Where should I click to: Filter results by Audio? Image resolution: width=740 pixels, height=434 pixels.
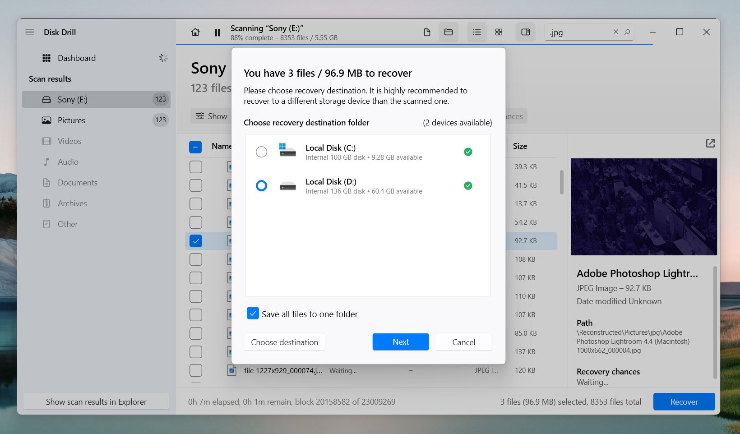(96, 162)
